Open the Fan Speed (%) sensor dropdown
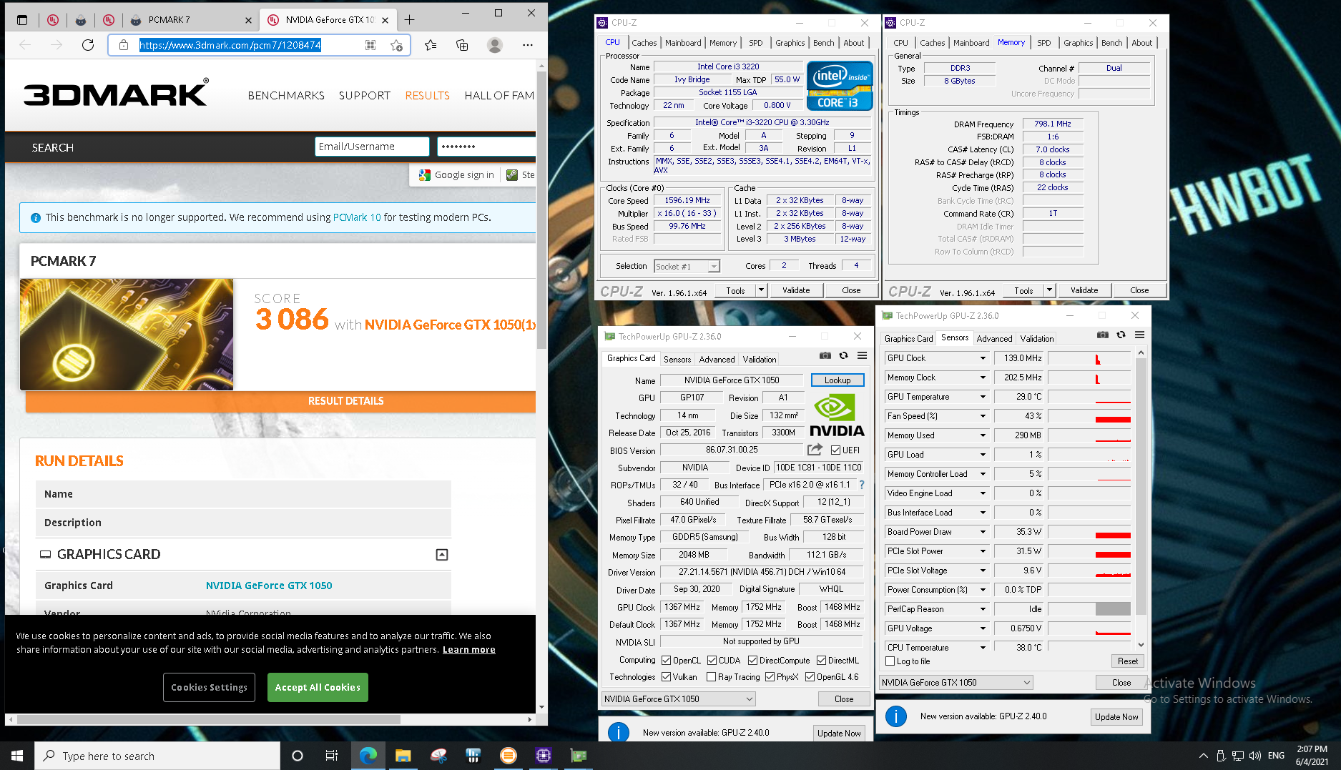Viewport: 1341px width, 770px height. (983, 416)
